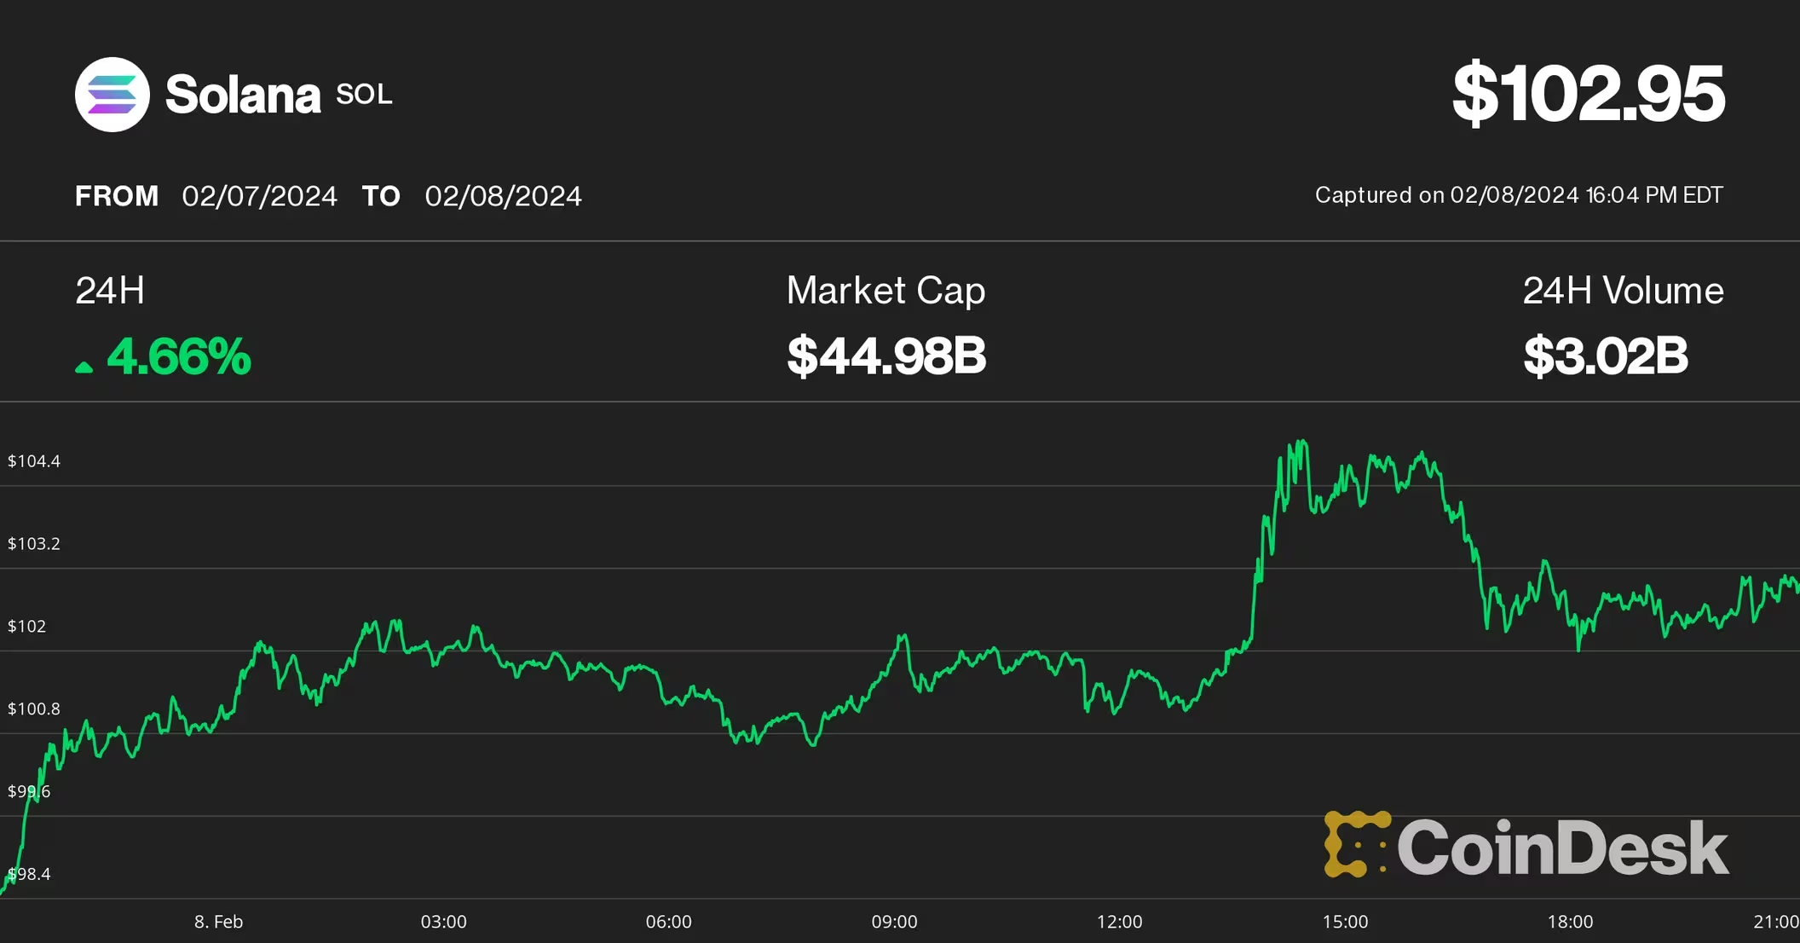Click the 8. Feb date axis marker

pyautogui.click(x=218, y=922)
